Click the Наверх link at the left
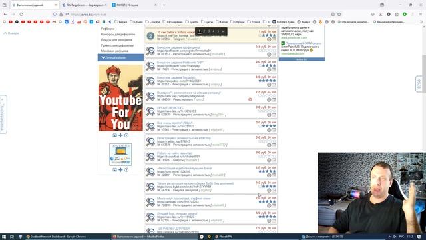The image size is (426, 240). [x=11, y=33]
